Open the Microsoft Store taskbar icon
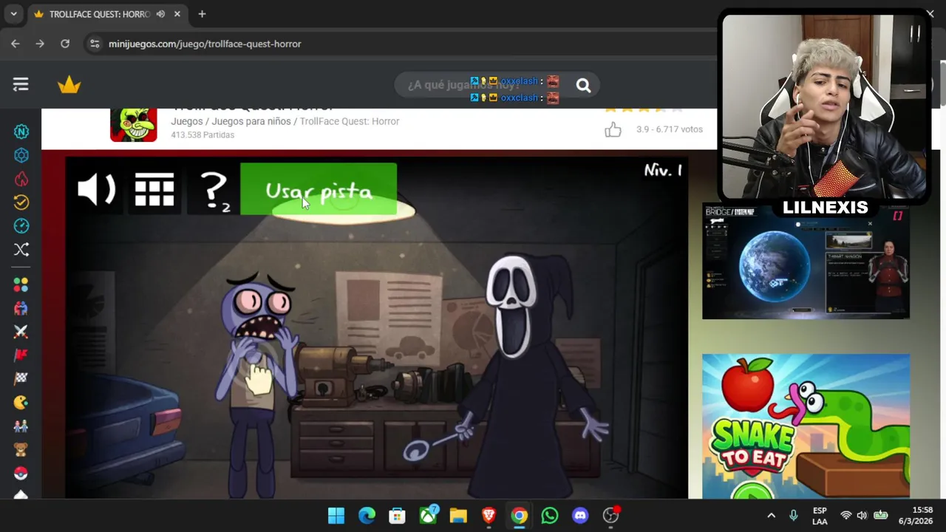Viewport: 946px width, 532px height. click(398, 515)
